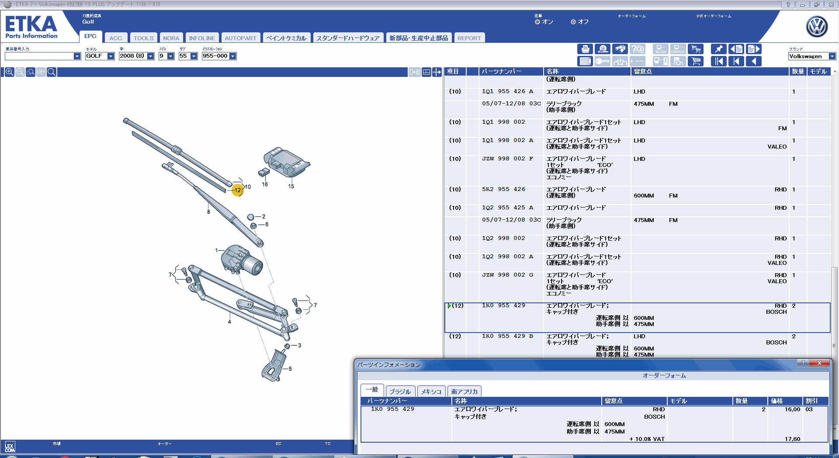Click the plain magnifier icon
This screenshot has width=839, height=458.
coord(51,72)
